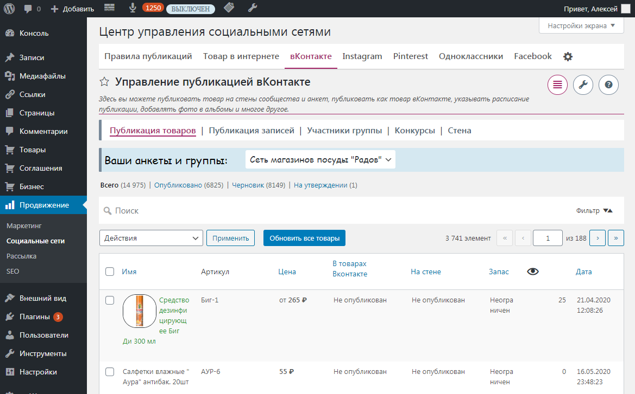The height and width of the screenshot is (394, 635).
Task: Check the Биг-1 product row checkbox
Action: pyautogui.click(x=110, y=300)
